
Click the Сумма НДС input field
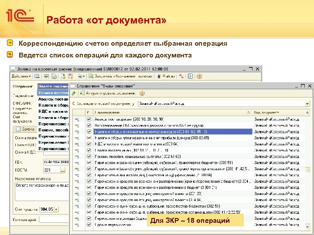(56, 152)
